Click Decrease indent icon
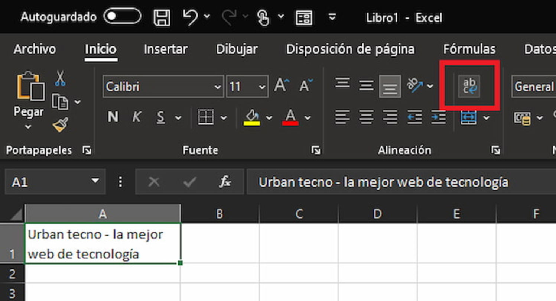 pos(414,117)
